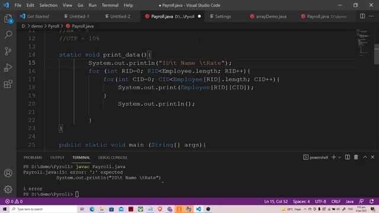Launch Microsoft Edge from taskbar
This screenshot has width=379, height=213.
[92, 209]
